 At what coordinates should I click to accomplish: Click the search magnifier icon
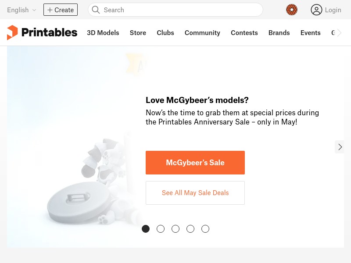click(x=96, y=10)
